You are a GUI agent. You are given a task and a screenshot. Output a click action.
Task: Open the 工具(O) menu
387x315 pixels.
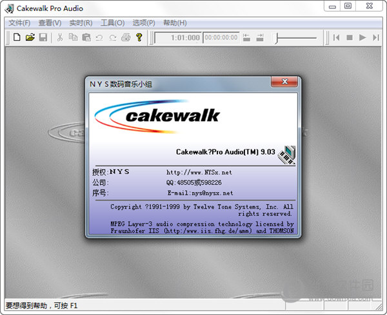point(112,23)
